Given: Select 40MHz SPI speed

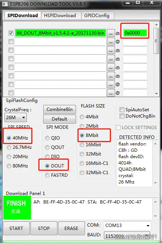Looking at the screenshot, I should 18,138.
